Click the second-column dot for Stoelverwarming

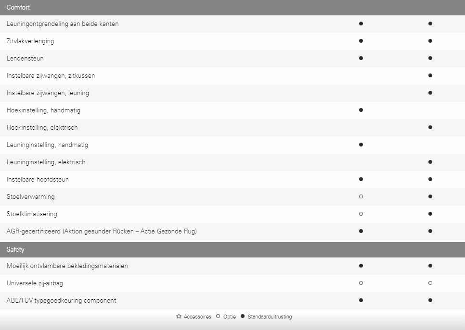click(430, 196)
